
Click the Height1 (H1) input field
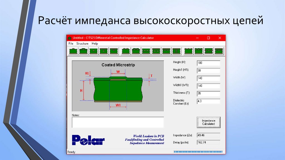pos(208,71)
